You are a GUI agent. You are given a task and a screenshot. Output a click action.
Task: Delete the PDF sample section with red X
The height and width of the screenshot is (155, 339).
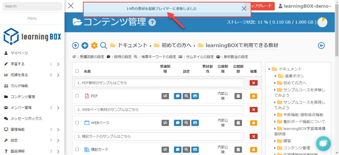click(254, 83)
